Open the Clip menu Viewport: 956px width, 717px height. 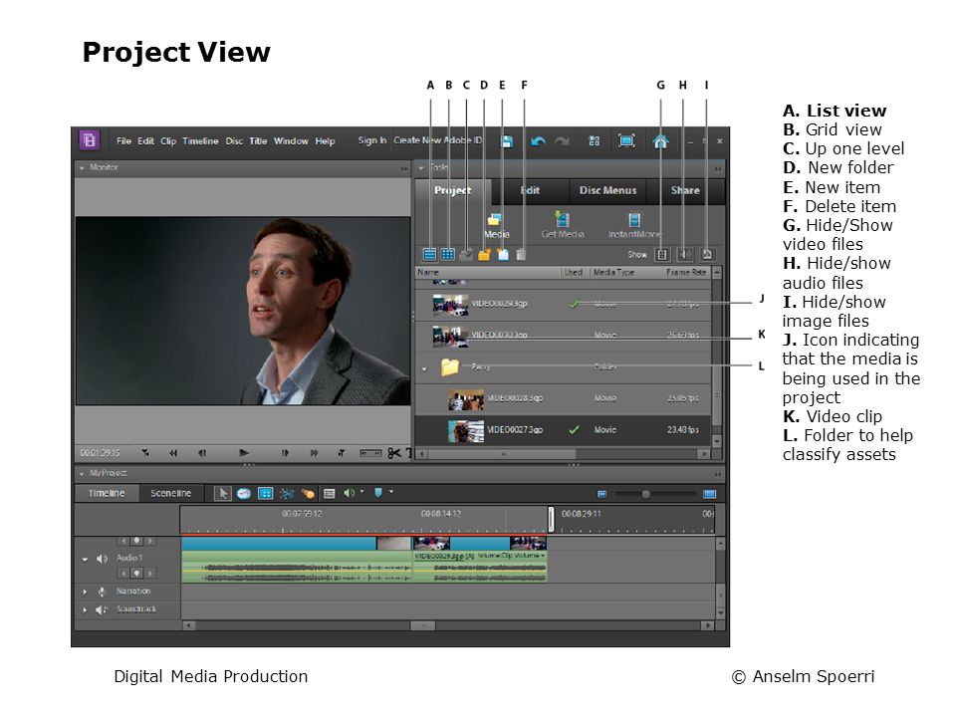click(168, 141)
